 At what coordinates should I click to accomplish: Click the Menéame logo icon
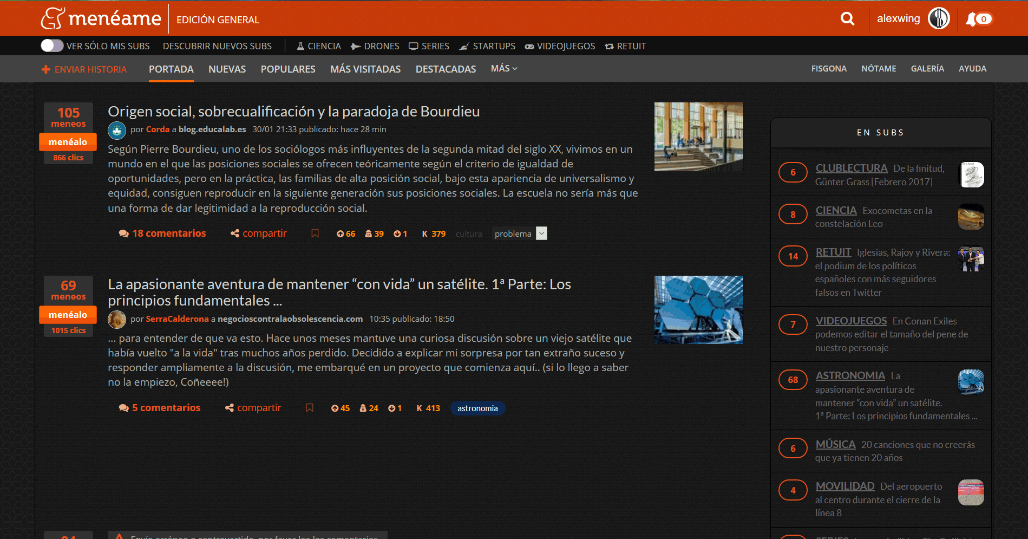(x=53, y=18)
